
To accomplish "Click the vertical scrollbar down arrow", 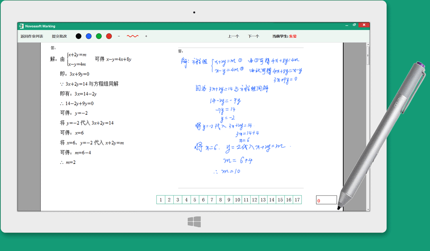I will (368, 209).
